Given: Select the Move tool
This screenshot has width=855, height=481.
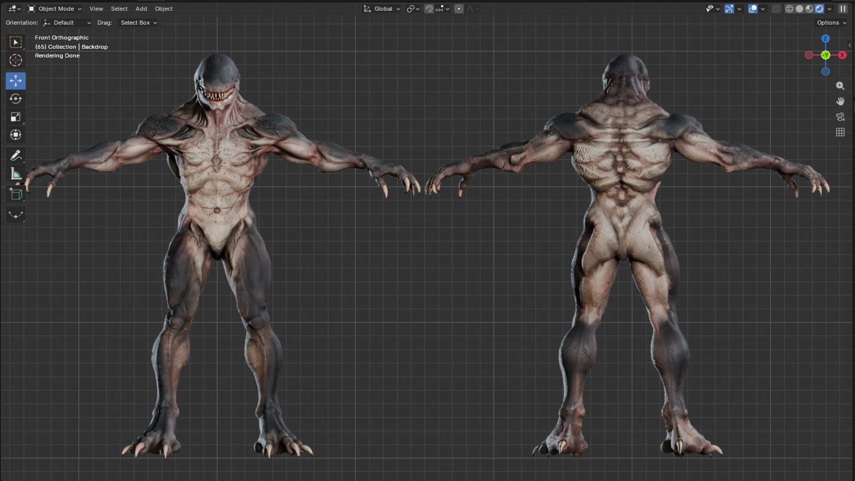Looking at the screenshot, I should coord(16,81).
